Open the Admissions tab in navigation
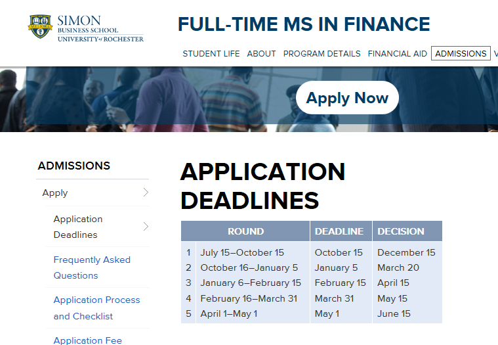Screen dimensions: 498x345 tap(461, 54)
